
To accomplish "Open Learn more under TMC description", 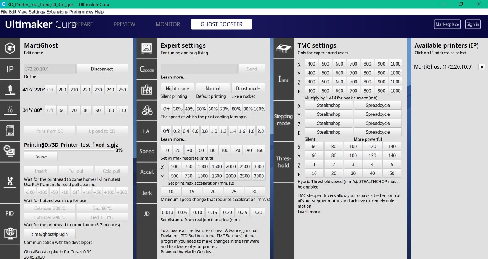I will pos(310,212).
